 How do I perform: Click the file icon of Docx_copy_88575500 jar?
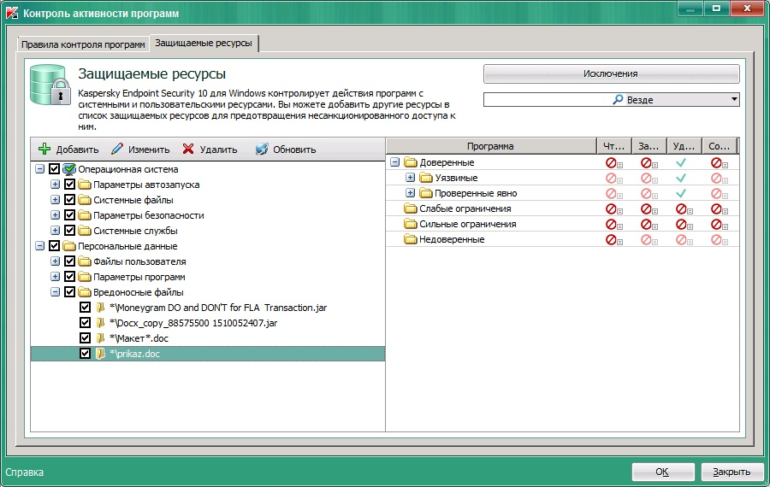coord(101,323)
